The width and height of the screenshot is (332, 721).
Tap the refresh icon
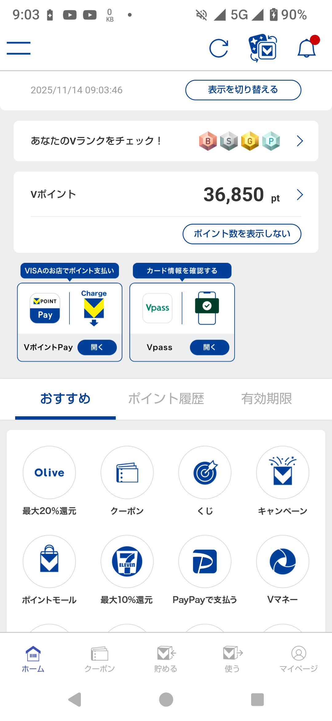pyautogui.click(x=219, y=48)
